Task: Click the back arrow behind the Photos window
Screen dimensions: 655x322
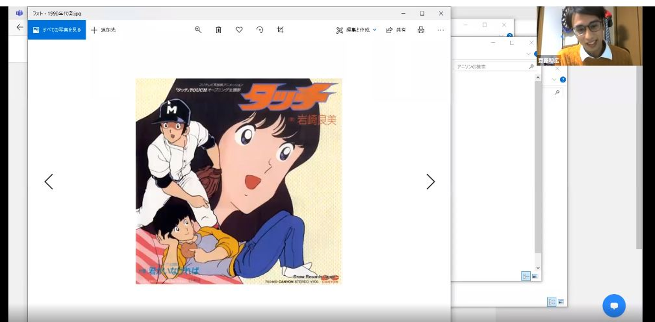Action: tap(20, 27)
